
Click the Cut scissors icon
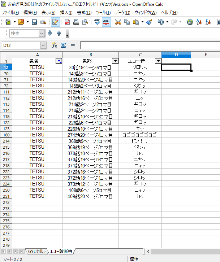pyautogui.click(x=118, y=22)
